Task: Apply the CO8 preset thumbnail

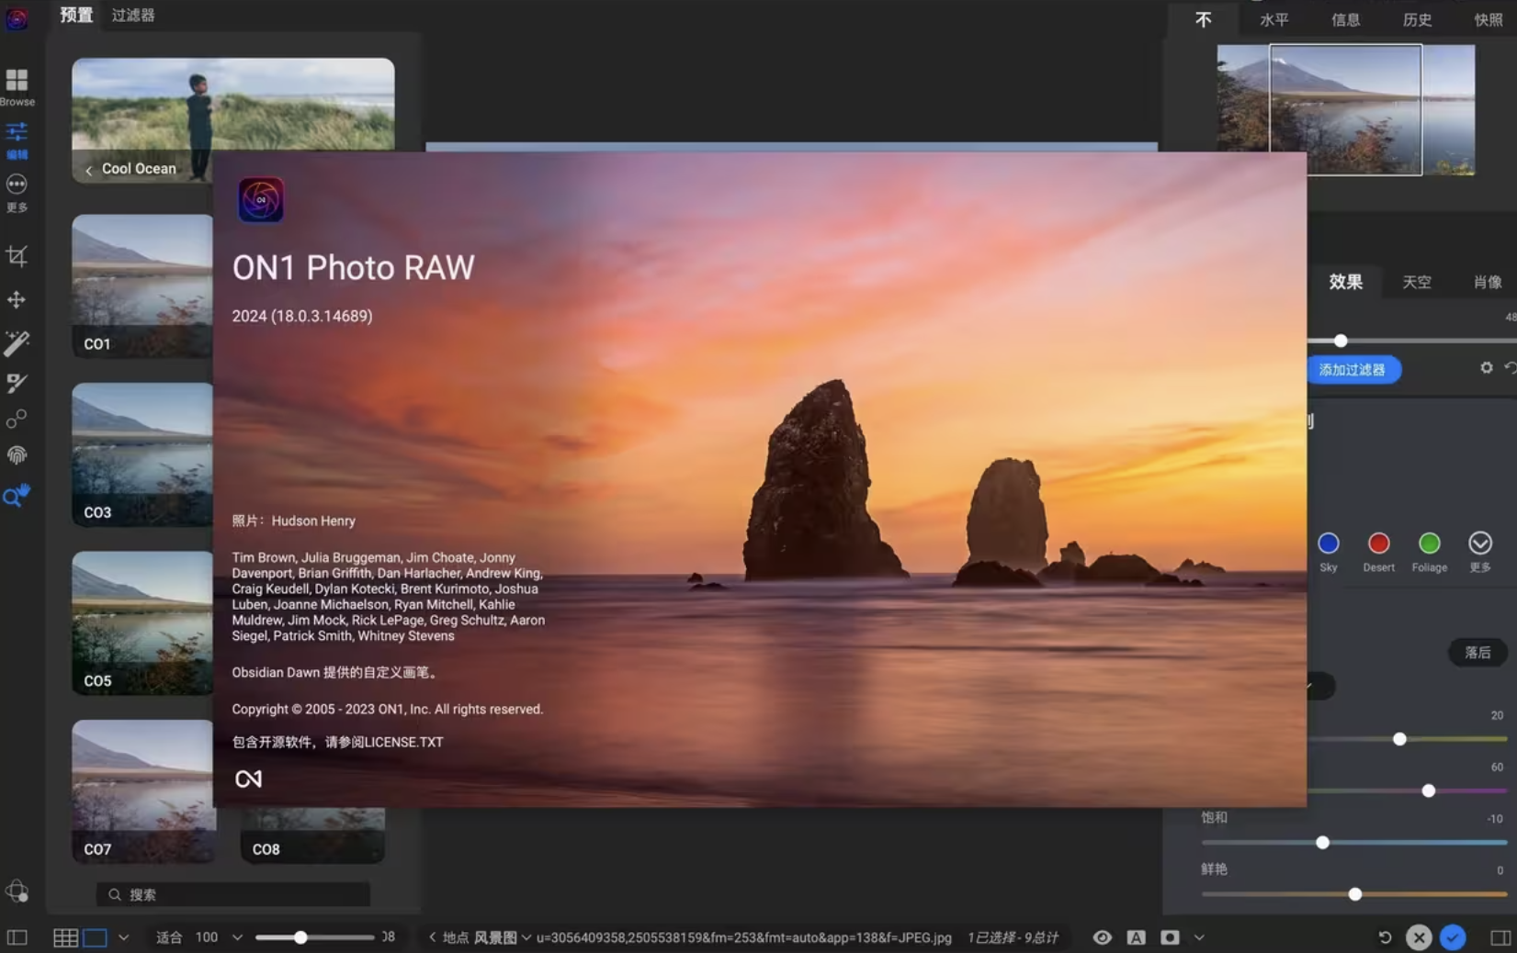Action: point(312,835)
